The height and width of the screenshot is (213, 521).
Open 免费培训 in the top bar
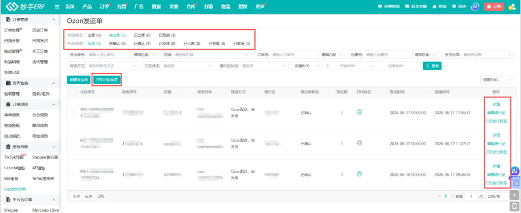coord(389,7)
